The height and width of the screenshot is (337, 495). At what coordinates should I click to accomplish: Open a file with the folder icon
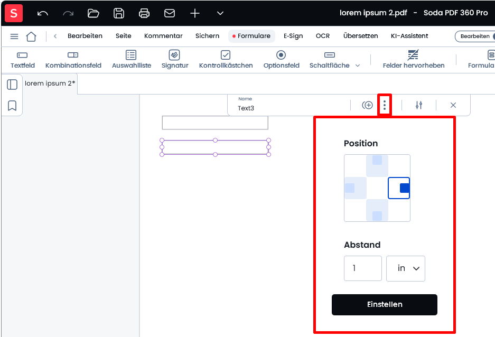tap(94, 13)
